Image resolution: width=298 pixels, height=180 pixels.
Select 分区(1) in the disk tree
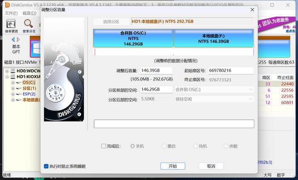(29, 88)
